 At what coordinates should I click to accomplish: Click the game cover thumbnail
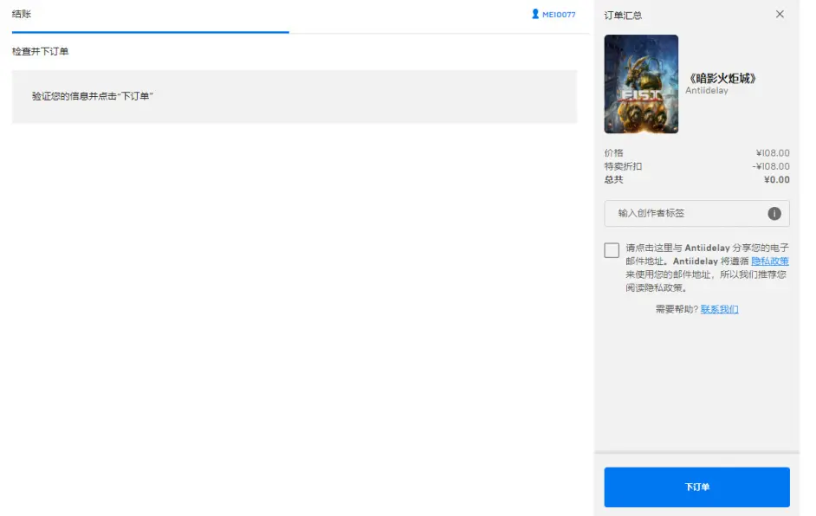click(641, 84)
